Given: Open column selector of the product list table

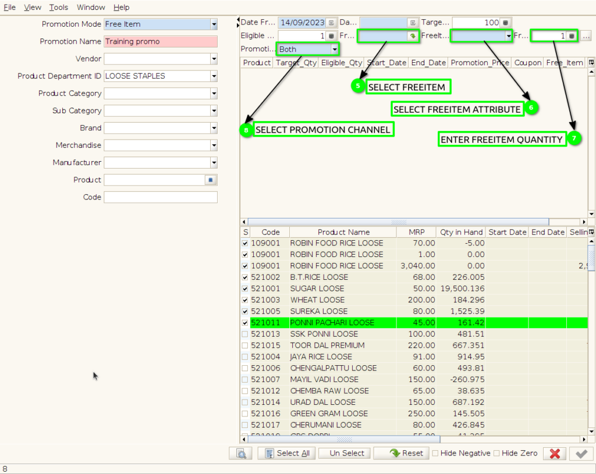Looking at the screenshot, I should click(591, 232).
